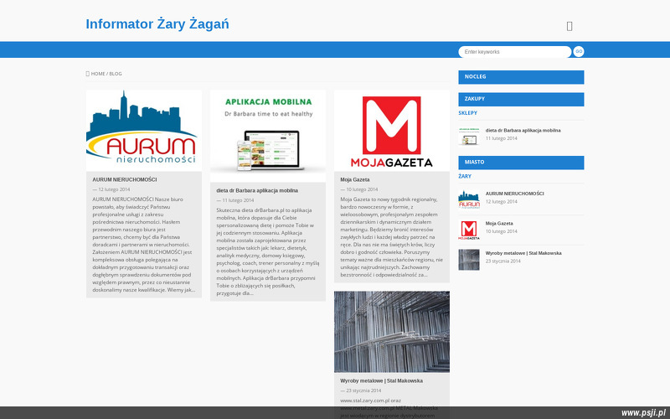Click the sidebar Moja Gazeta thumbnail
Screen dimensions: 670x419
(469, 230)
